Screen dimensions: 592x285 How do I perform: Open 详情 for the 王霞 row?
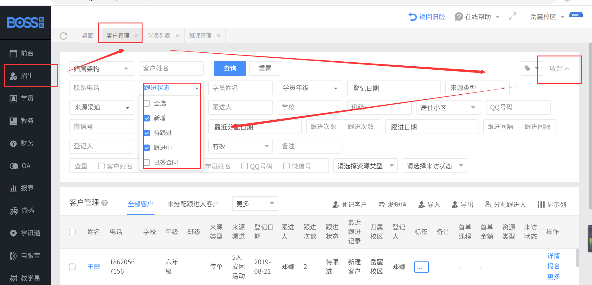click(553, 256)
